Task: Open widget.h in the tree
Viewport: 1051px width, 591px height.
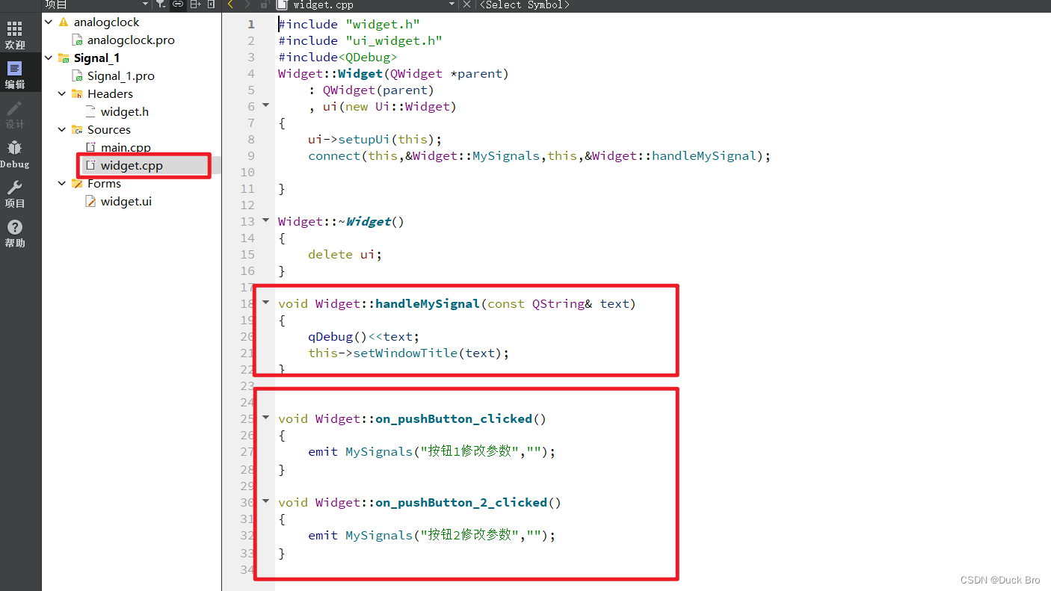Action: 124,111
